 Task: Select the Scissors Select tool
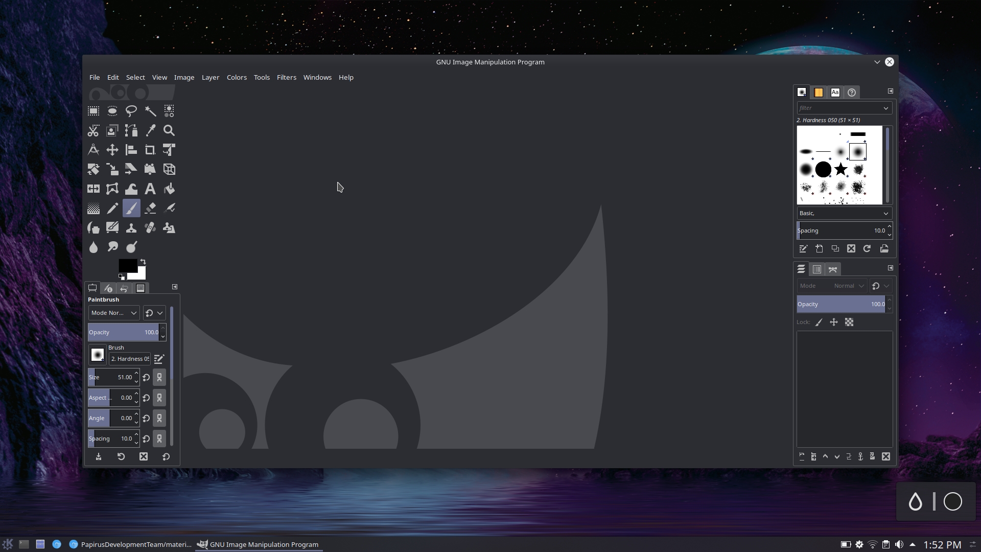[x=94, y=130]
